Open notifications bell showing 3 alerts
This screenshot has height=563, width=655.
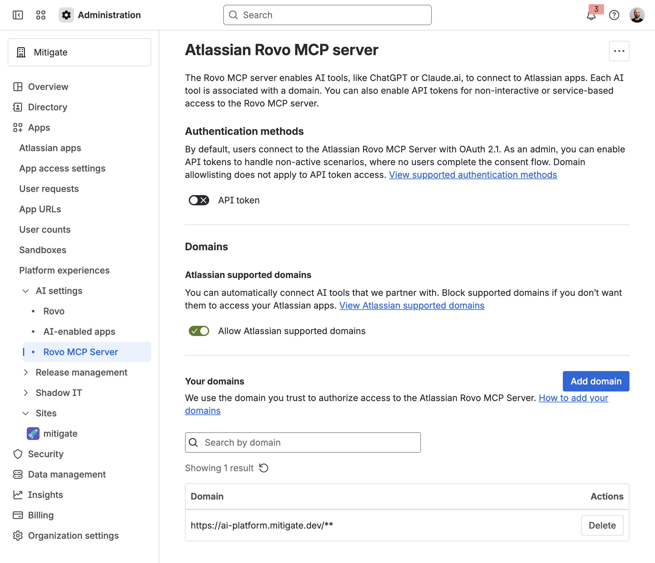[x=591, y=15]
